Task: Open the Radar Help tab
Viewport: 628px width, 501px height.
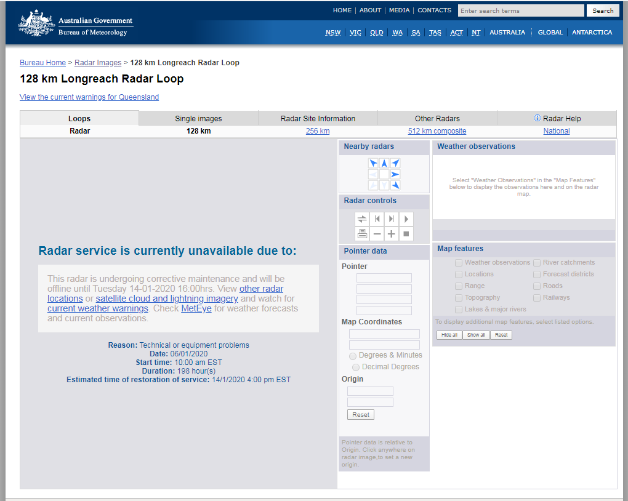Action: tap(557, 118)
